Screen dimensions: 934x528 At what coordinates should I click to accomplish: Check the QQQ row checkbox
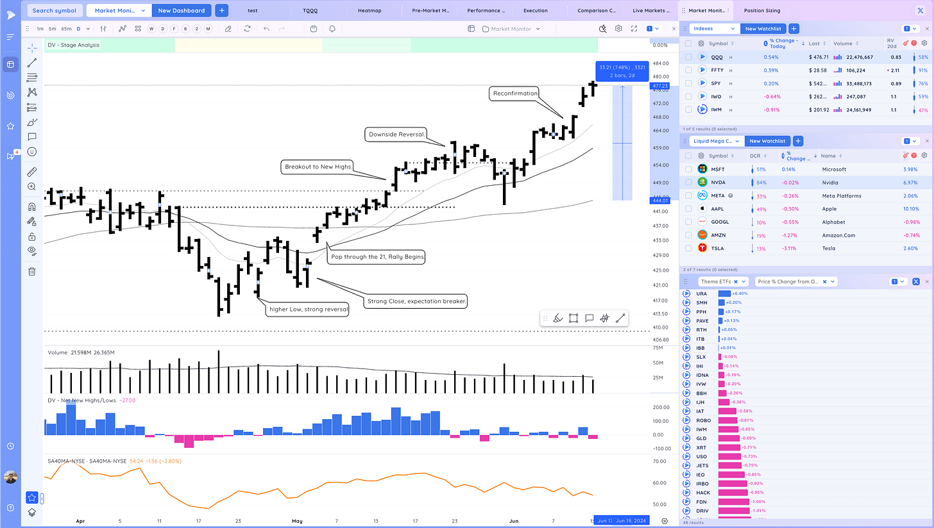[x=688, y=57]
